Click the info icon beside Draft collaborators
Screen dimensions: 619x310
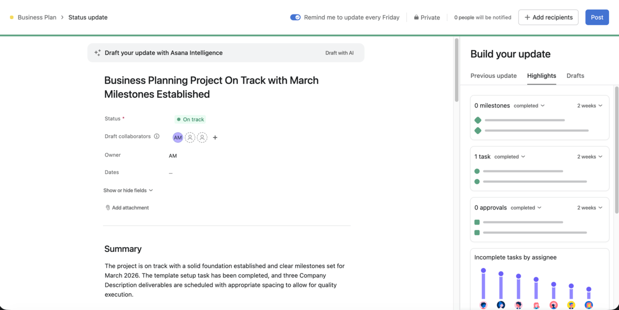pos(156,136)
